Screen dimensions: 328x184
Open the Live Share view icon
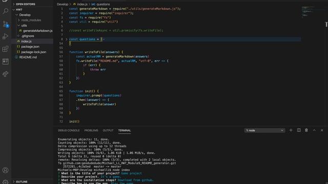click(6, 74)
